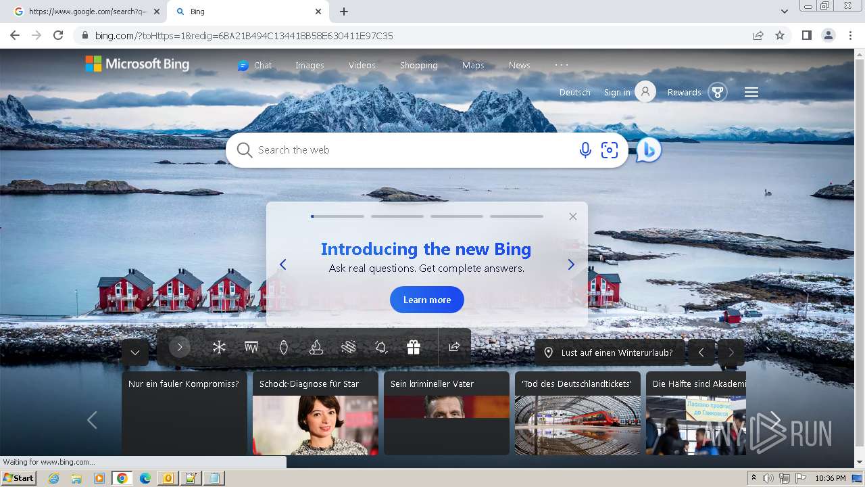Collapse news feed with down chevron

click(135, 352)
